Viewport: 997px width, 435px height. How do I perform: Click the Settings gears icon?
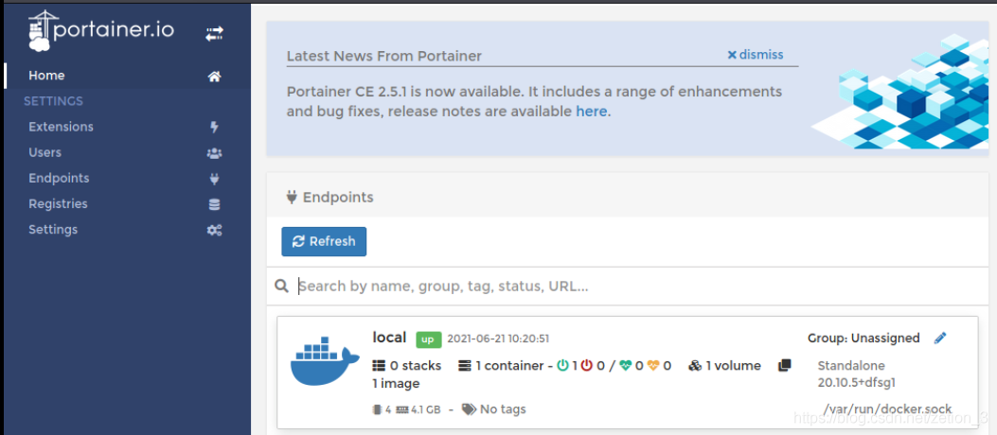(x=215, y=230)
